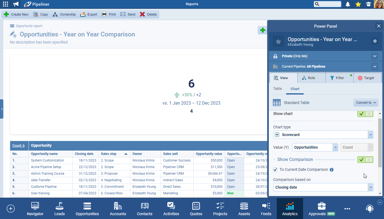Click the Convert to button
384x219 pixels.
click(366, 103)
